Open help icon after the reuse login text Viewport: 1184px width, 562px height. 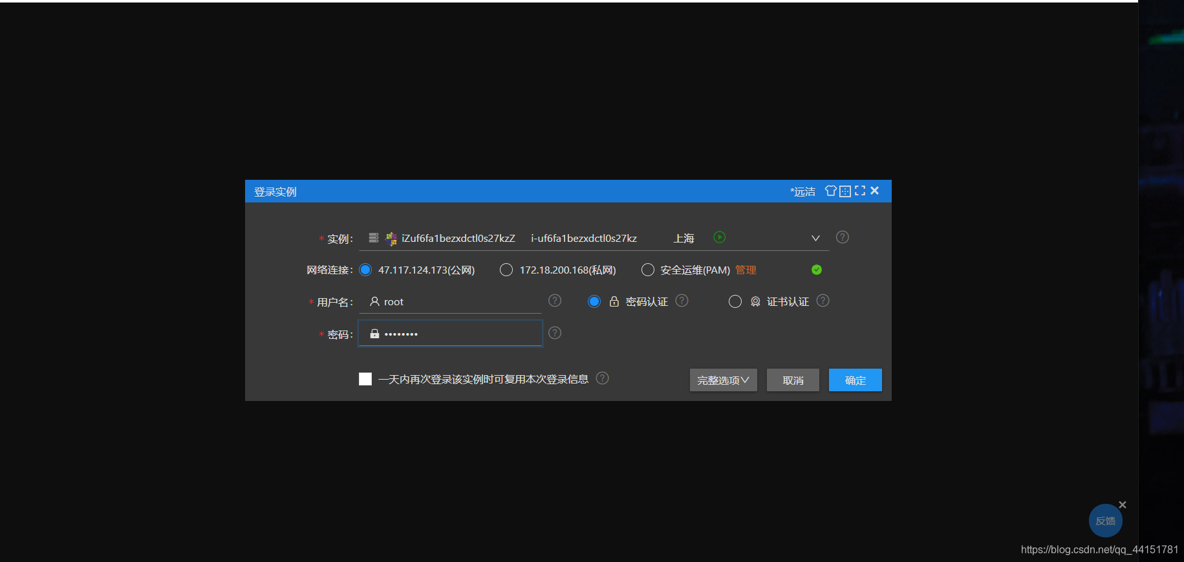pos(602,378)
